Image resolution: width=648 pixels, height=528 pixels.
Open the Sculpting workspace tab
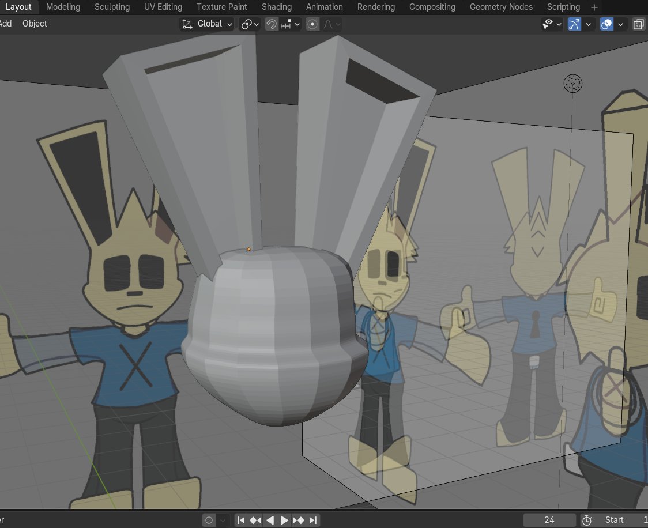[x=112, y=7]
